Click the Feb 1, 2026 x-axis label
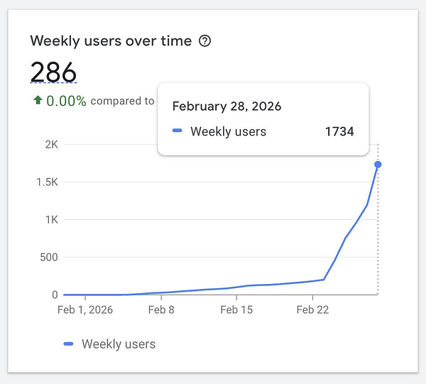The height and width of the screenshot is (384, 426). (x=87, y=309)
